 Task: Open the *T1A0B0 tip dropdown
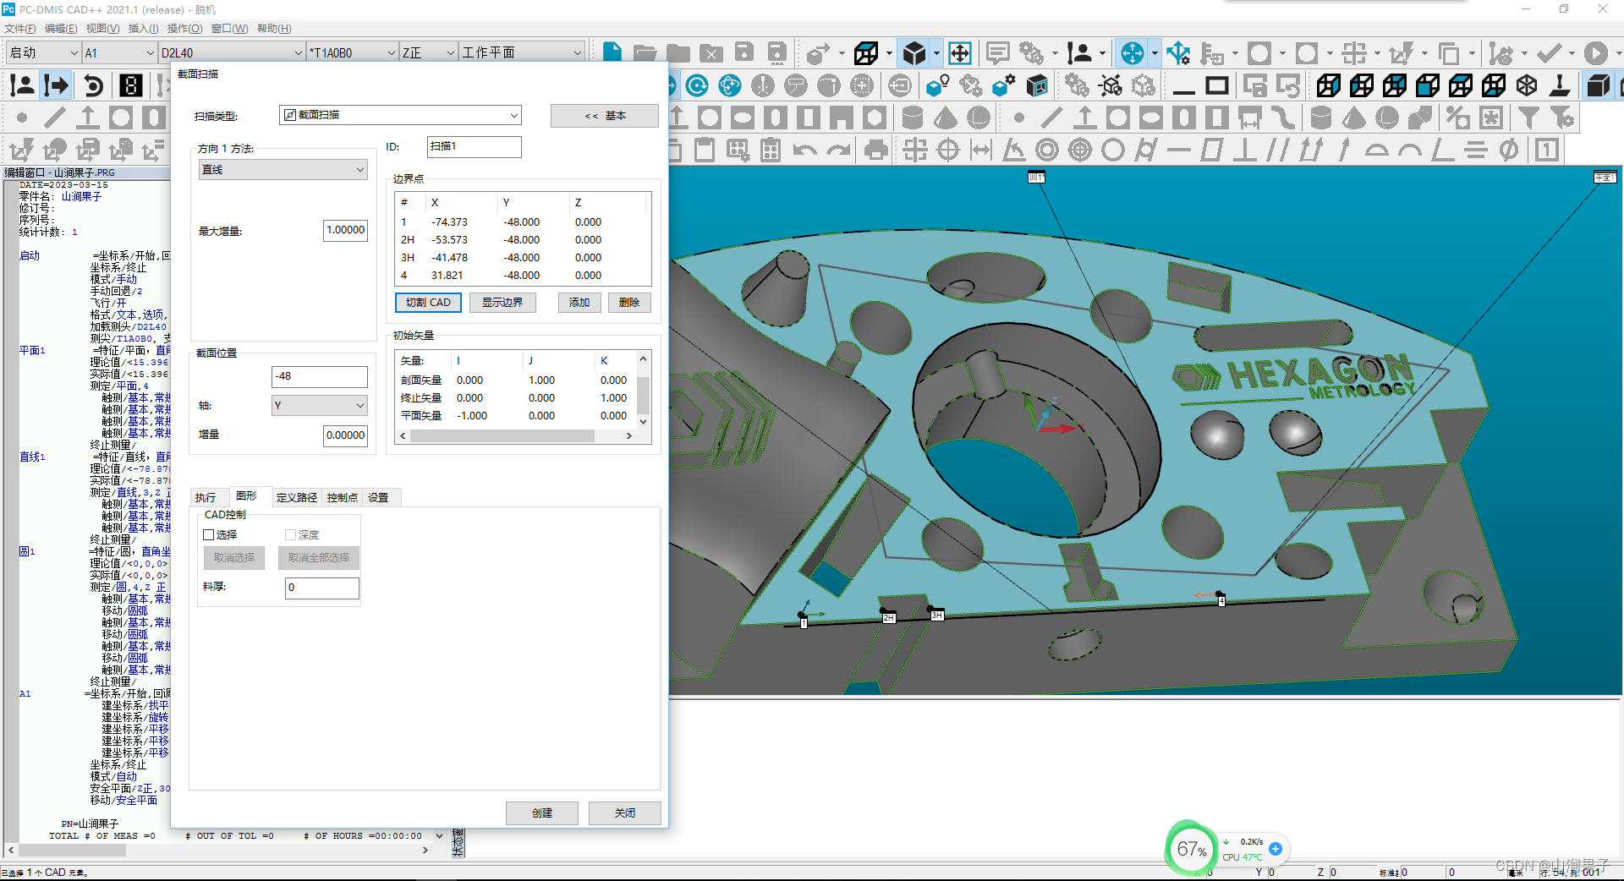click(x=352, y=52)
